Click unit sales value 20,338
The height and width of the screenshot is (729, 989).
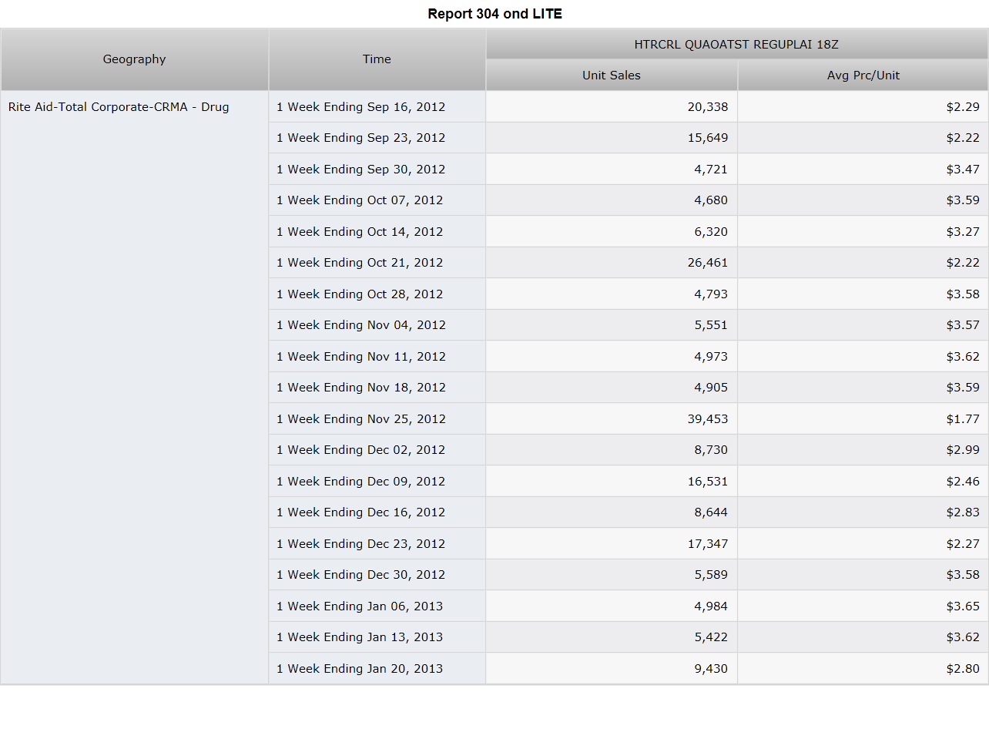coord(612,106)
